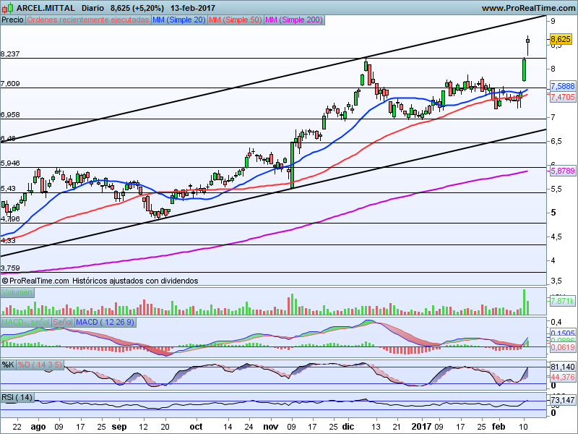Image resolution: width=578 pixels, height=434 pixels.
Task: Click the 4,796 horizontal level label
Action: click(x=10, y=219)
